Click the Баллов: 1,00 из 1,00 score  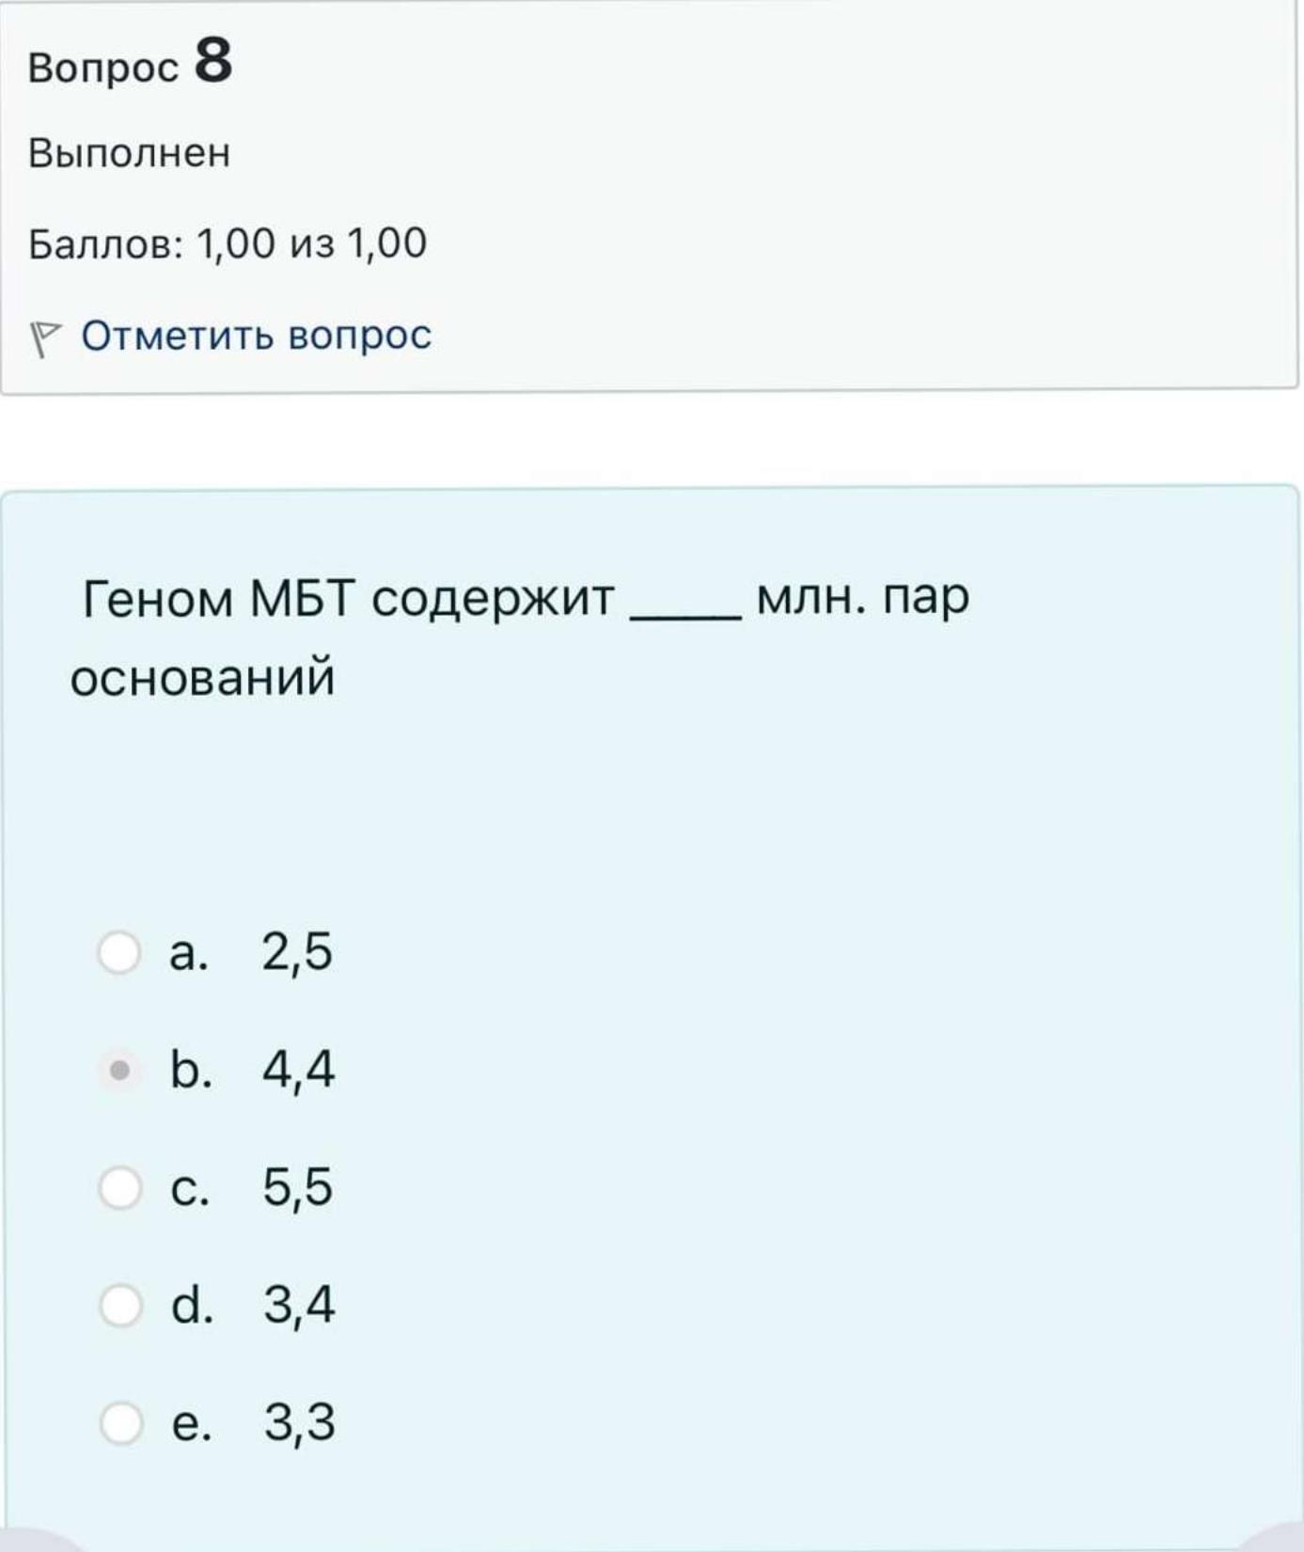228,243
